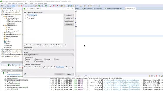Select the private access modifier
This screenshot has height=91, width=163.
[x=55, y=59]
